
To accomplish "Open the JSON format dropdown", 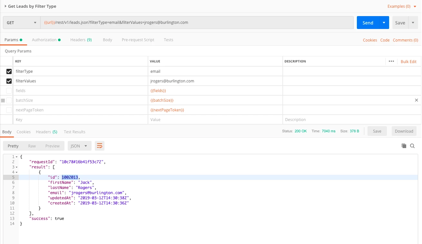I will click(x=79, y=146).
